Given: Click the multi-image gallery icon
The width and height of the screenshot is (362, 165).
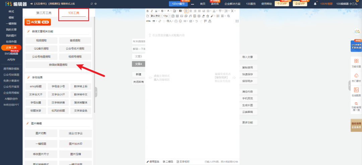Looking at the screenshot, I should click(186, 16).
